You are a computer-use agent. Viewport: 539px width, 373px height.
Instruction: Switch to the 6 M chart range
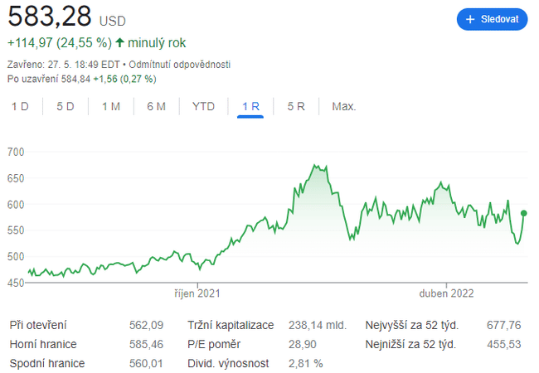pyautogui.click(x=156, y=106)
